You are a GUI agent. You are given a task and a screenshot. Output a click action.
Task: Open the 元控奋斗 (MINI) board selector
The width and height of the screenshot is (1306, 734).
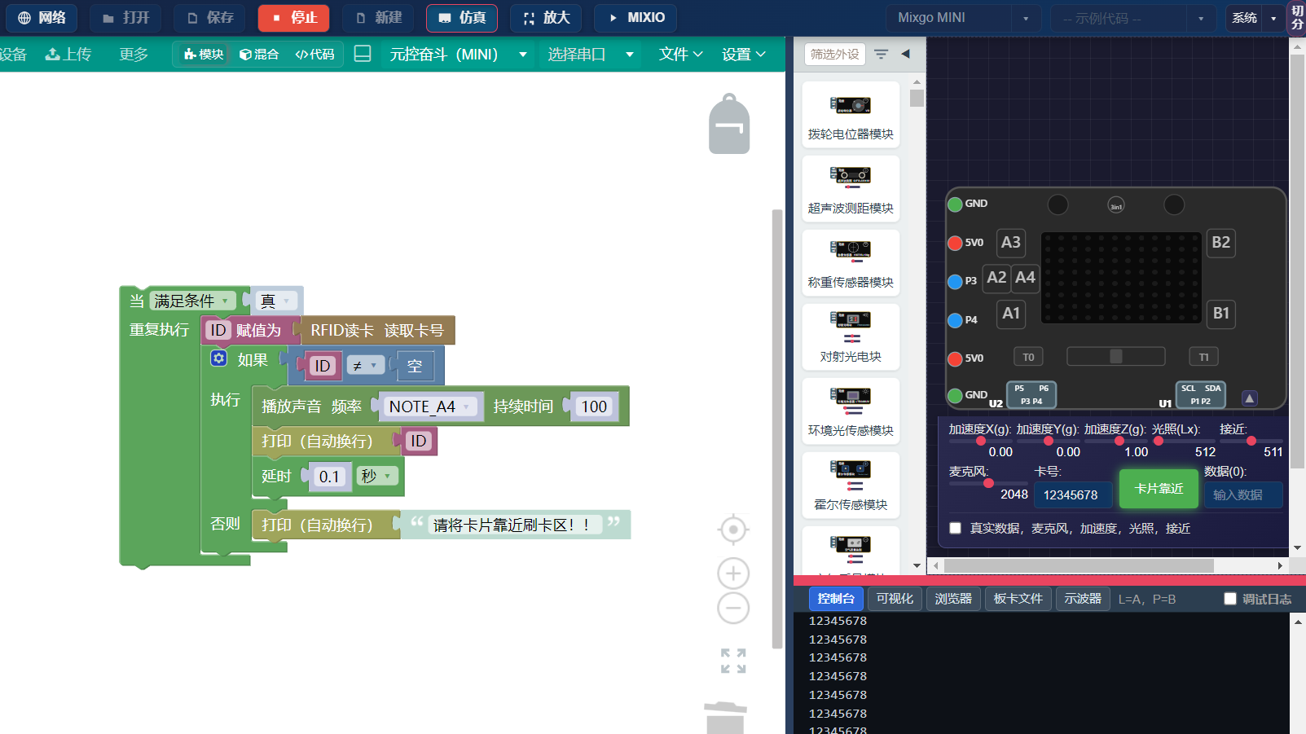(458, 55)
